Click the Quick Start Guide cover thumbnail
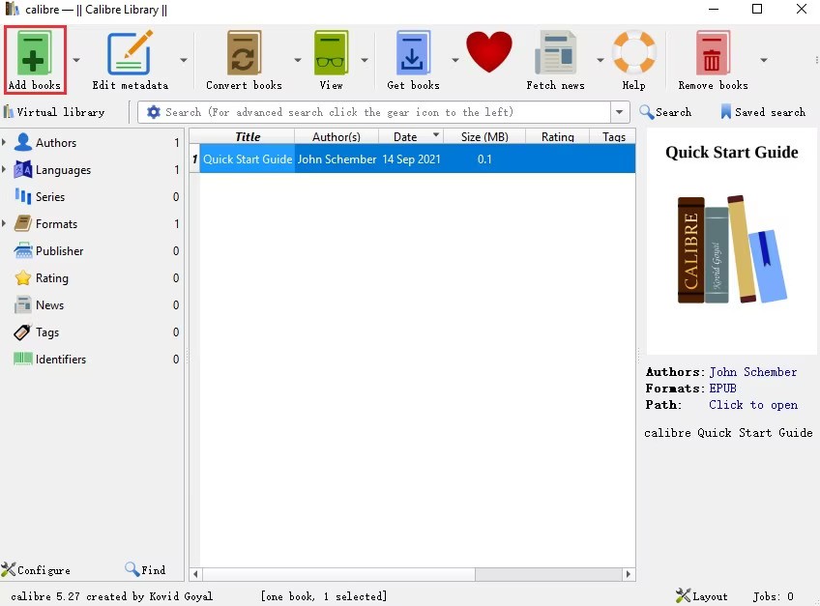 (732, 241)
